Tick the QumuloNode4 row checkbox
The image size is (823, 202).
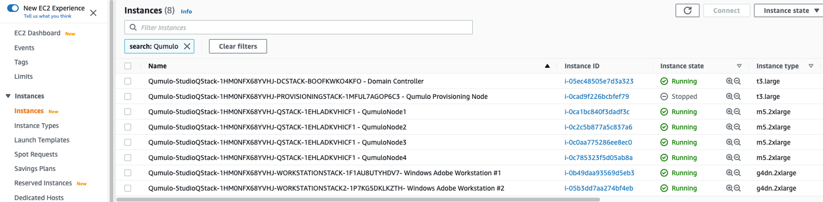coord(128,157)
